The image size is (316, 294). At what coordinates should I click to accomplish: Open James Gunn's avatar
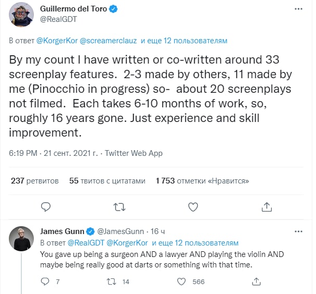pyautogui.click(x=22, y=239)
